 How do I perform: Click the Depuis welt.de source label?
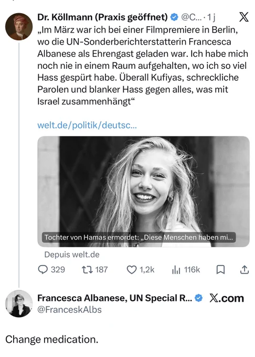[72, 254]
